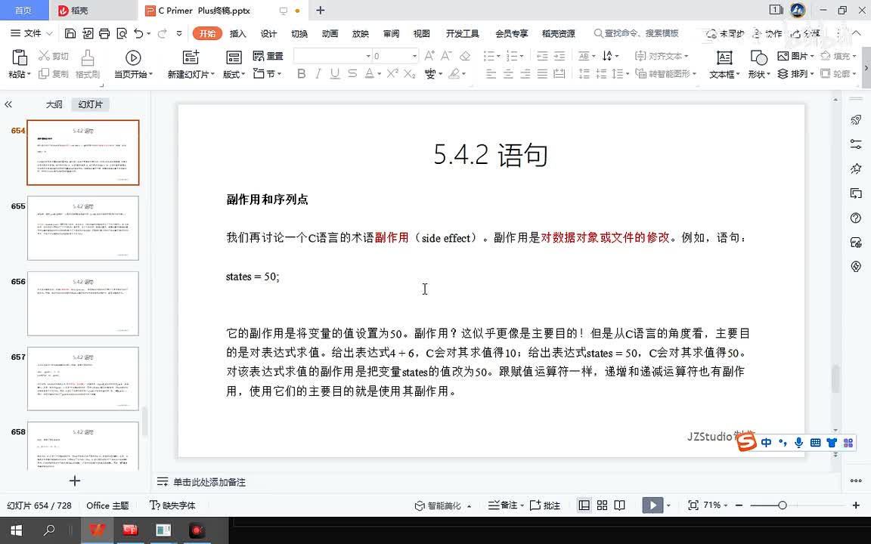The width and height of the screenshot is (871, 544).
Task: Toggle strikethrough formatting
Action: [352, 73]
